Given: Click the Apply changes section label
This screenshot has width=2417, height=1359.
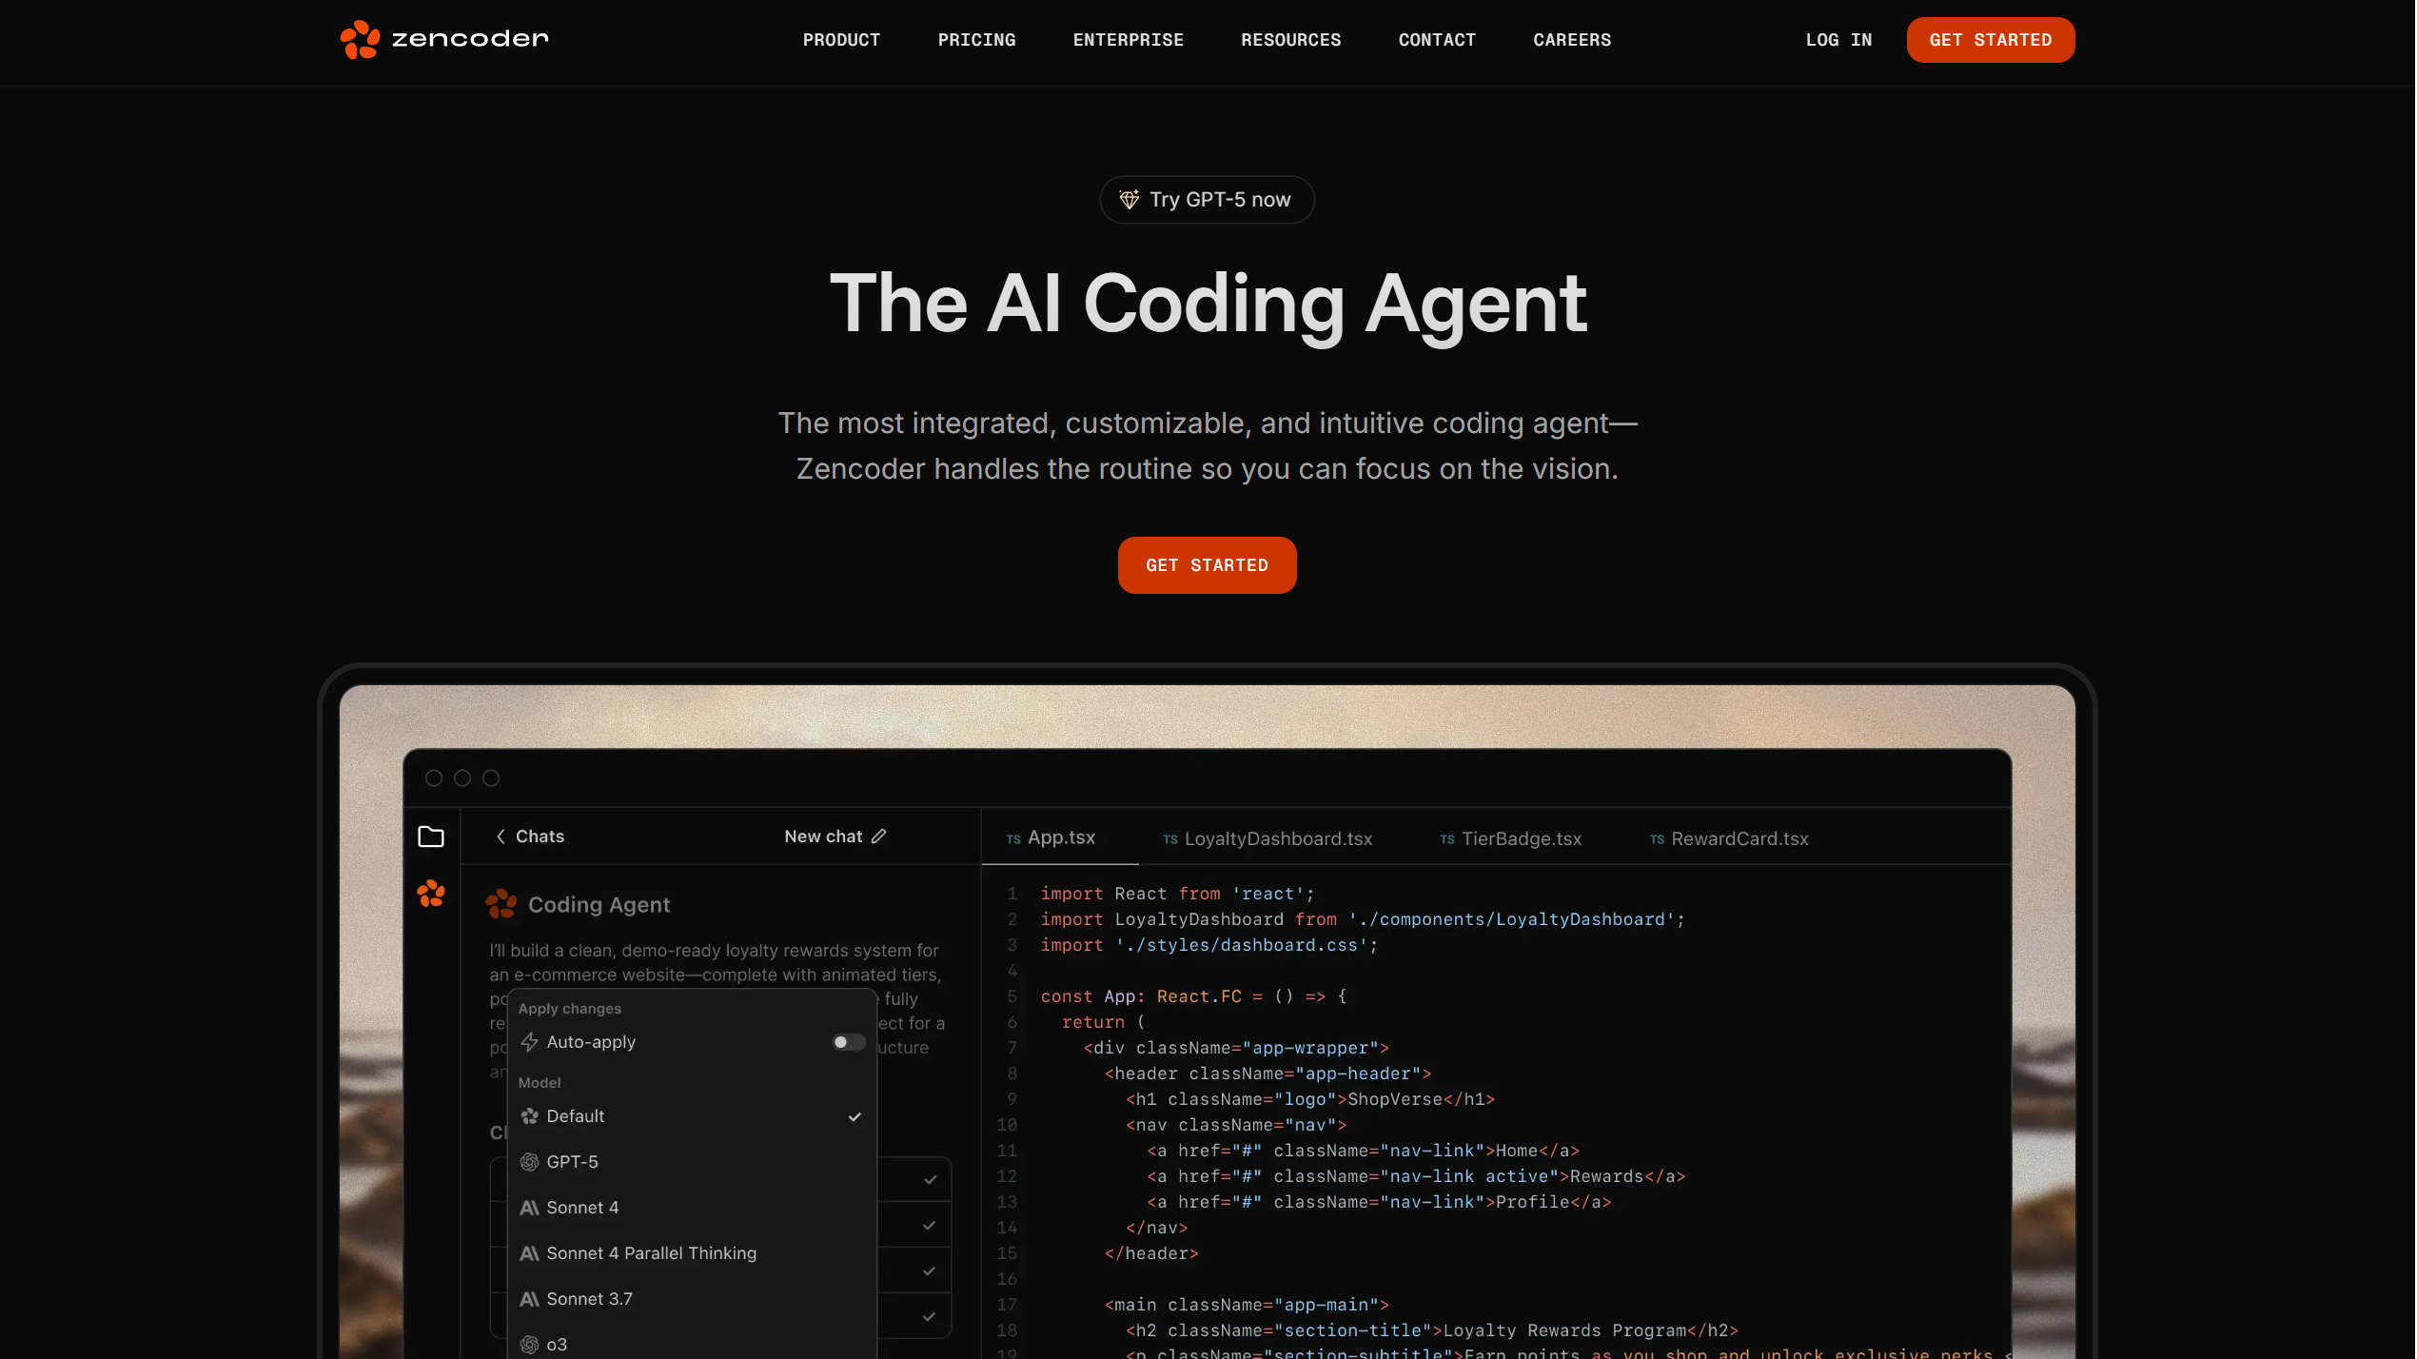Looking at the screenshot, I should 569,1009.
